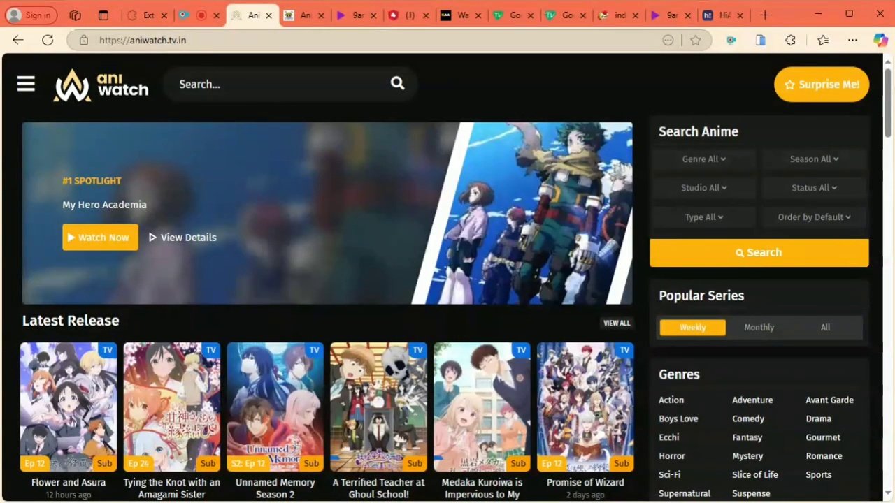Switch popular series to All
895x503 pixels.
point(825,328)
